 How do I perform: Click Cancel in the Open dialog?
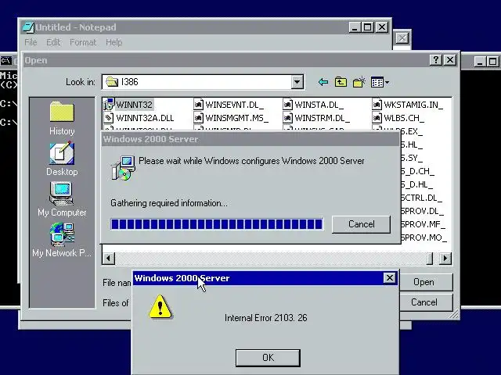coord(424,302)
